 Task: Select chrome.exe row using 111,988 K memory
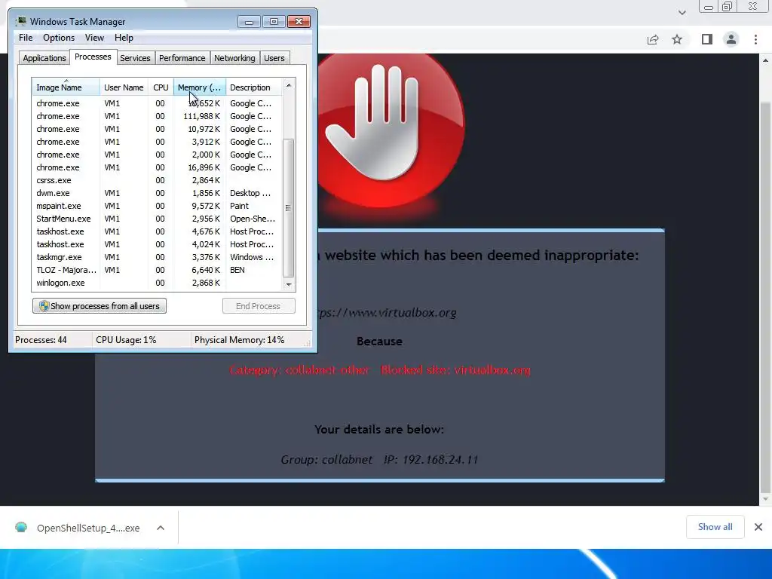coord(157,116)
